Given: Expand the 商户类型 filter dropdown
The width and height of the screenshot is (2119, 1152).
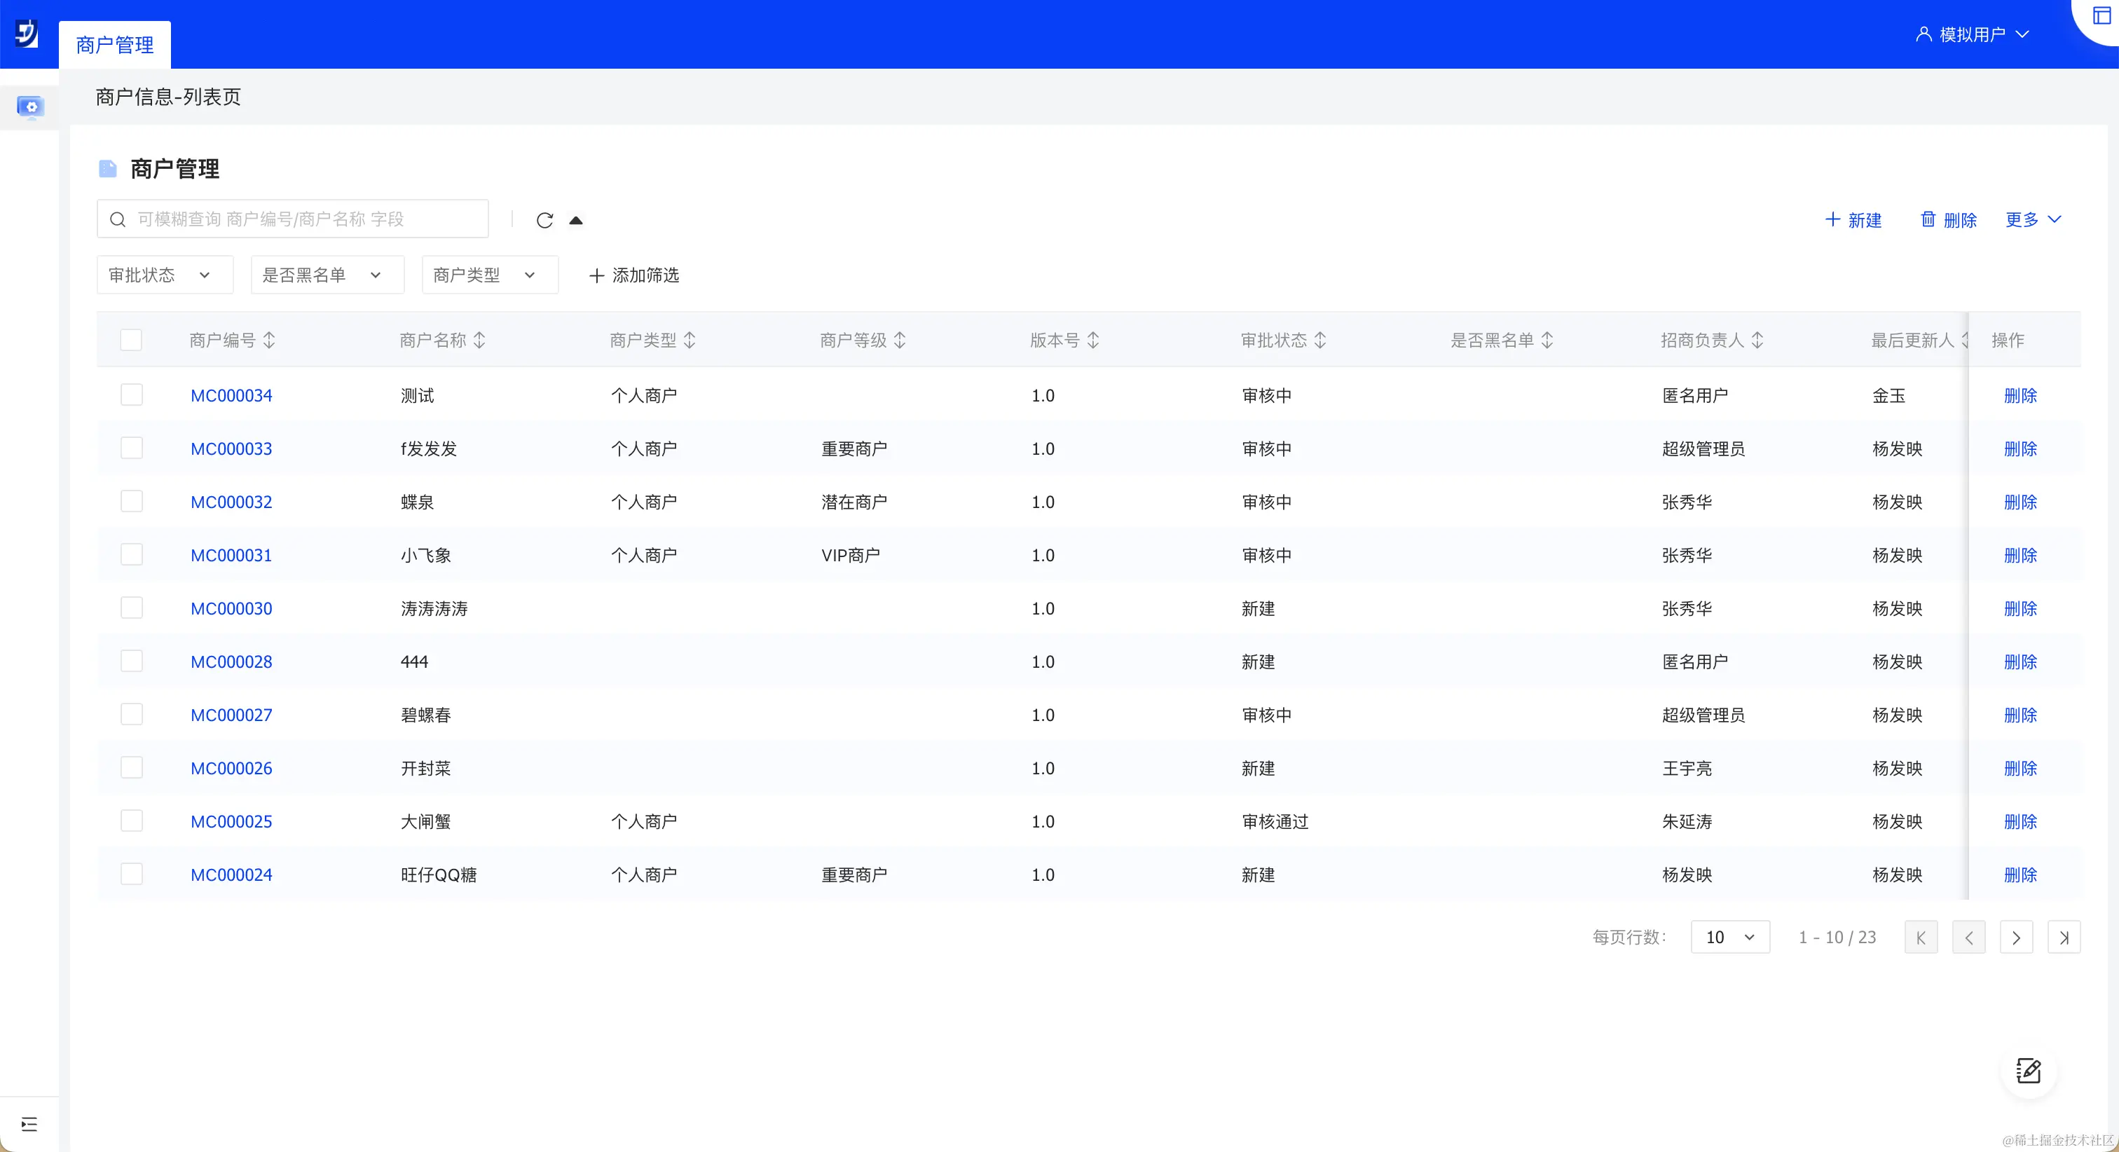Looking at the screenshot, I should pyautogui.click(x=489, y=275).
